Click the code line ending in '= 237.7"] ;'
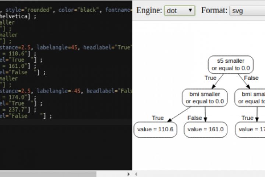Viewport: 265px width, 177px height. [x=18, y=110]
